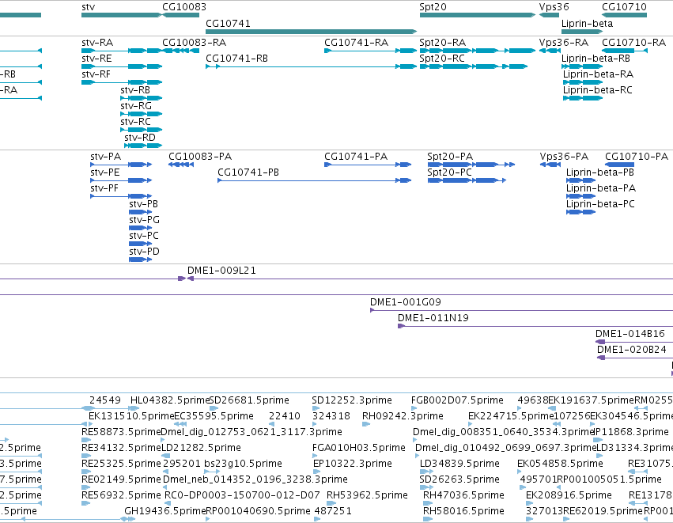Select EST EK208916.5prime
This screenshot has height=523, width=673.
[530, 504]
